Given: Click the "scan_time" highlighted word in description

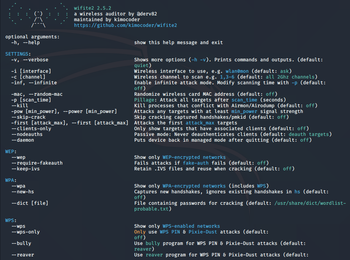Looking at the screenshot, I should (x=244, y=100).
